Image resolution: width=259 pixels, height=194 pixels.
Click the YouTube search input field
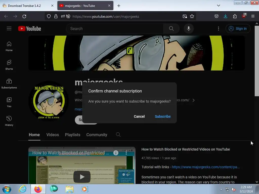coord(115,29)
